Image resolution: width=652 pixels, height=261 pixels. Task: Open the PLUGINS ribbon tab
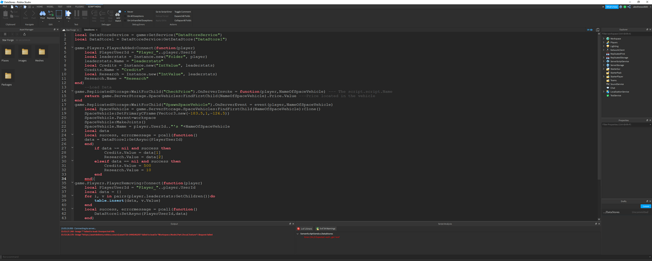point(79,7)
